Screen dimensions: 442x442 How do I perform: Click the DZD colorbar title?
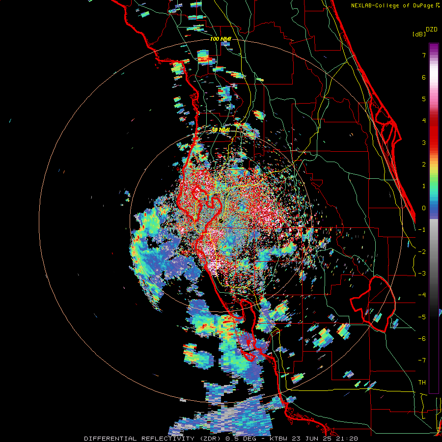[x=432, y=29]
